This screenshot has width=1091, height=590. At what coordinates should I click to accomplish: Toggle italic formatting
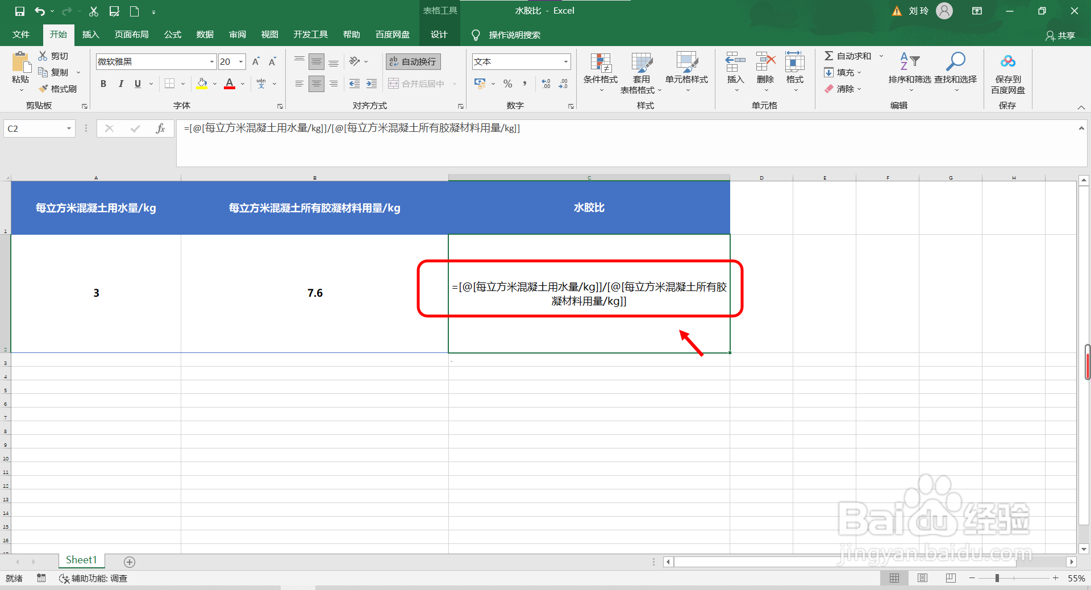120,84
